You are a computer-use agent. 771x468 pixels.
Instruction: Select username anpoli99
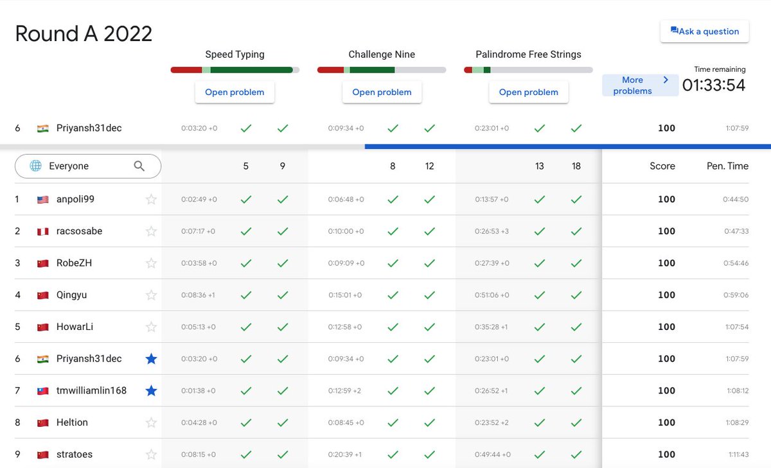click(75, 199)
